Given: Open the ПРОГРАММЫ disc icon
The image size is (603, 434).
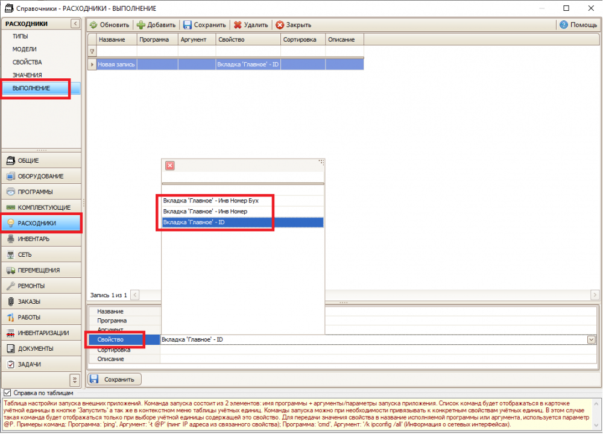Looking at the screenshot, I should click(11, 192).
